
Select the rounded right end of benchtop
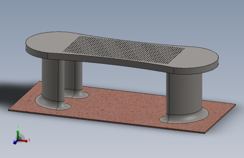(x=196, y=58)
